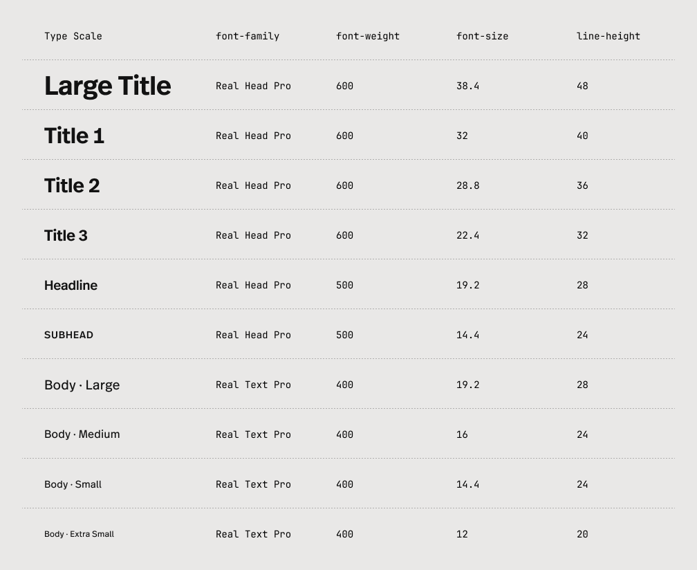Click the 38.4 font-size value
This screenshot has width=697, height=570.
click(x=467, y=86)
